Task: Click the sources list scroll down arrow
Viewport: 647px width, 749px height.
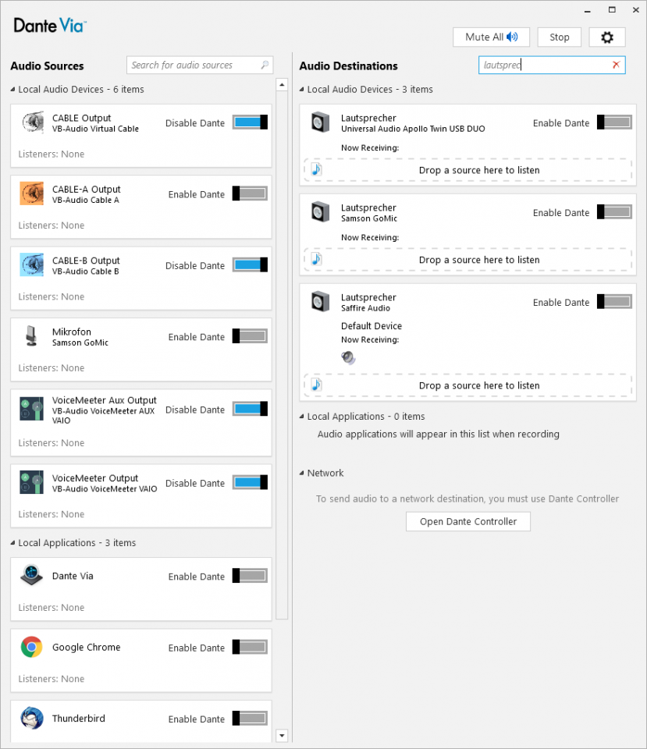Action: (x=282, y=736)
